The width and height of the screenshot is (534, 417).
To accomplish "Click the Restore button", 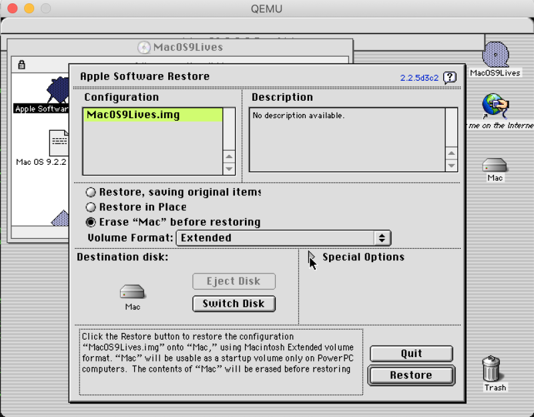I will (411, 375).
